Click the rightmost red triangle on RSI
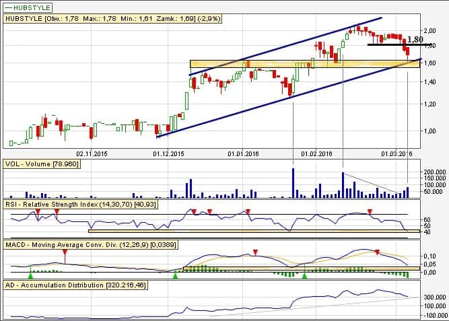The image size is (449, 321). point(370,213)
